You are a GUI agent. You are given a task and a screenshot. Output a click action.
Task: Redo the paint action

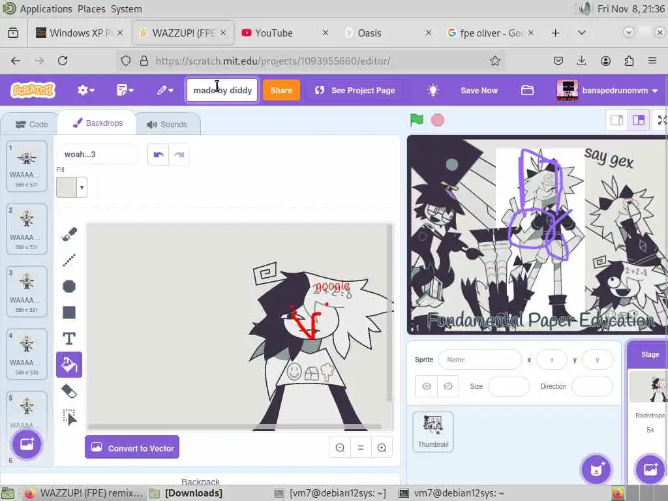[179, 155]
